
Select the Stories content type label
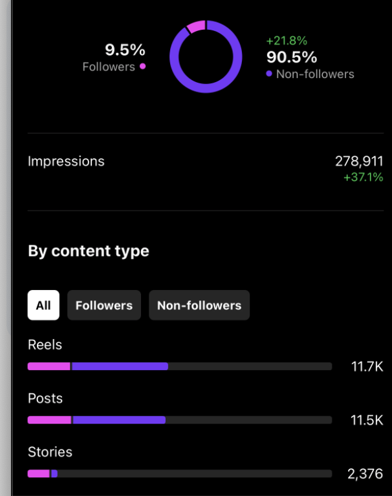coord(50,451)
